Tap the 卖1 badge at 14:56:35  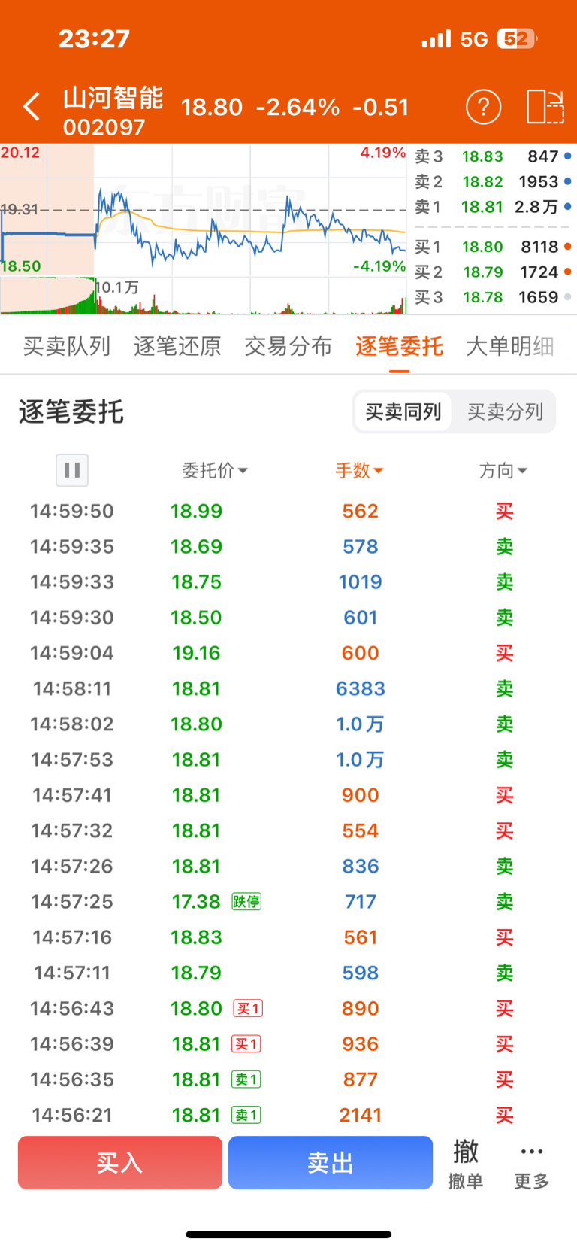(246, 1079)
